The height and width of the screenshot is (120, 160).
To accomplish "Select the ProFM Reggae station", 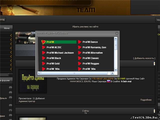I will [91, 63].
